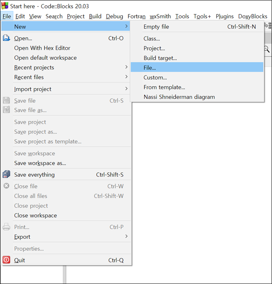Open the Debug menu
This screenshot has height=284, width=272.
[x=115, y=16]
